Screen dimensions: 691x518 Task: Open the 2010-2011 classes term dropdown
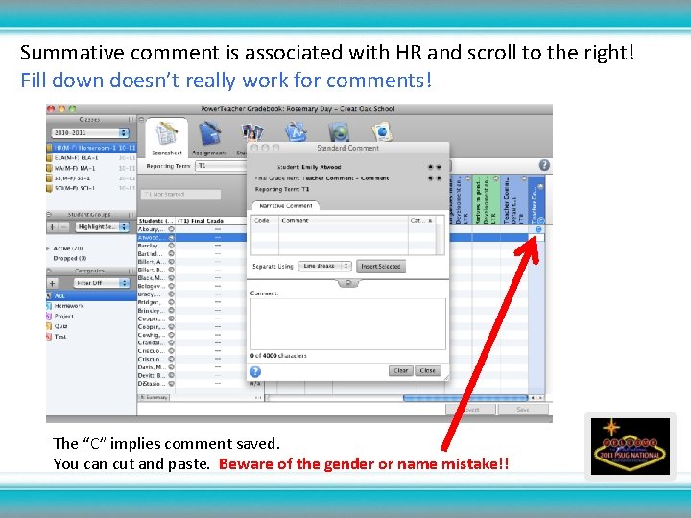tap(90, 133)
